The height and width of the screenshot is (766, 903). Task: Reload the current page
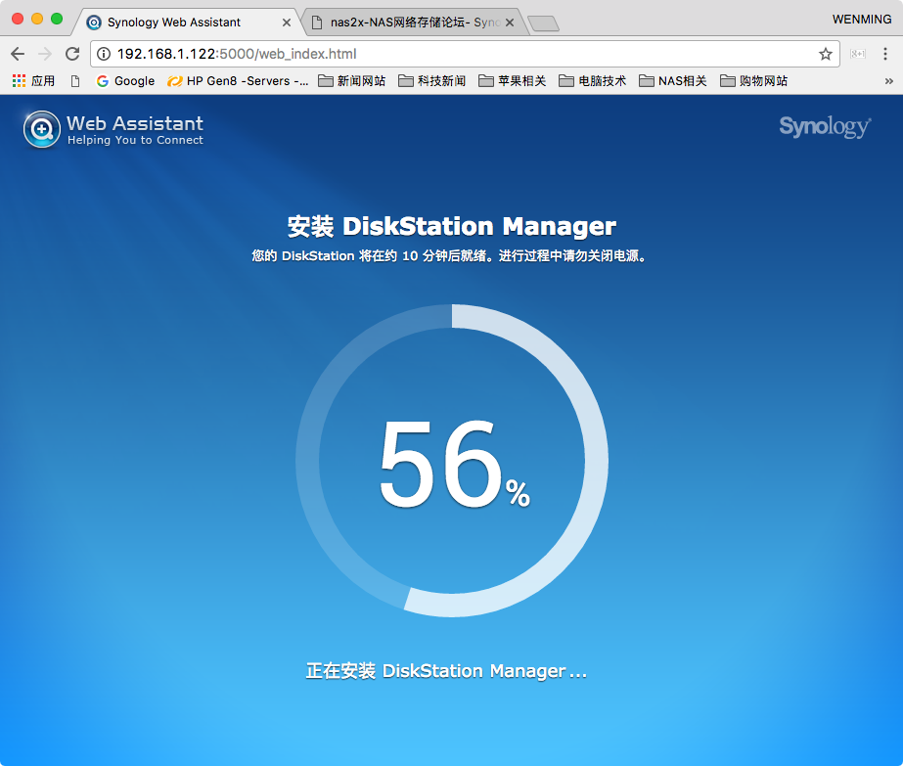[71, 54]
